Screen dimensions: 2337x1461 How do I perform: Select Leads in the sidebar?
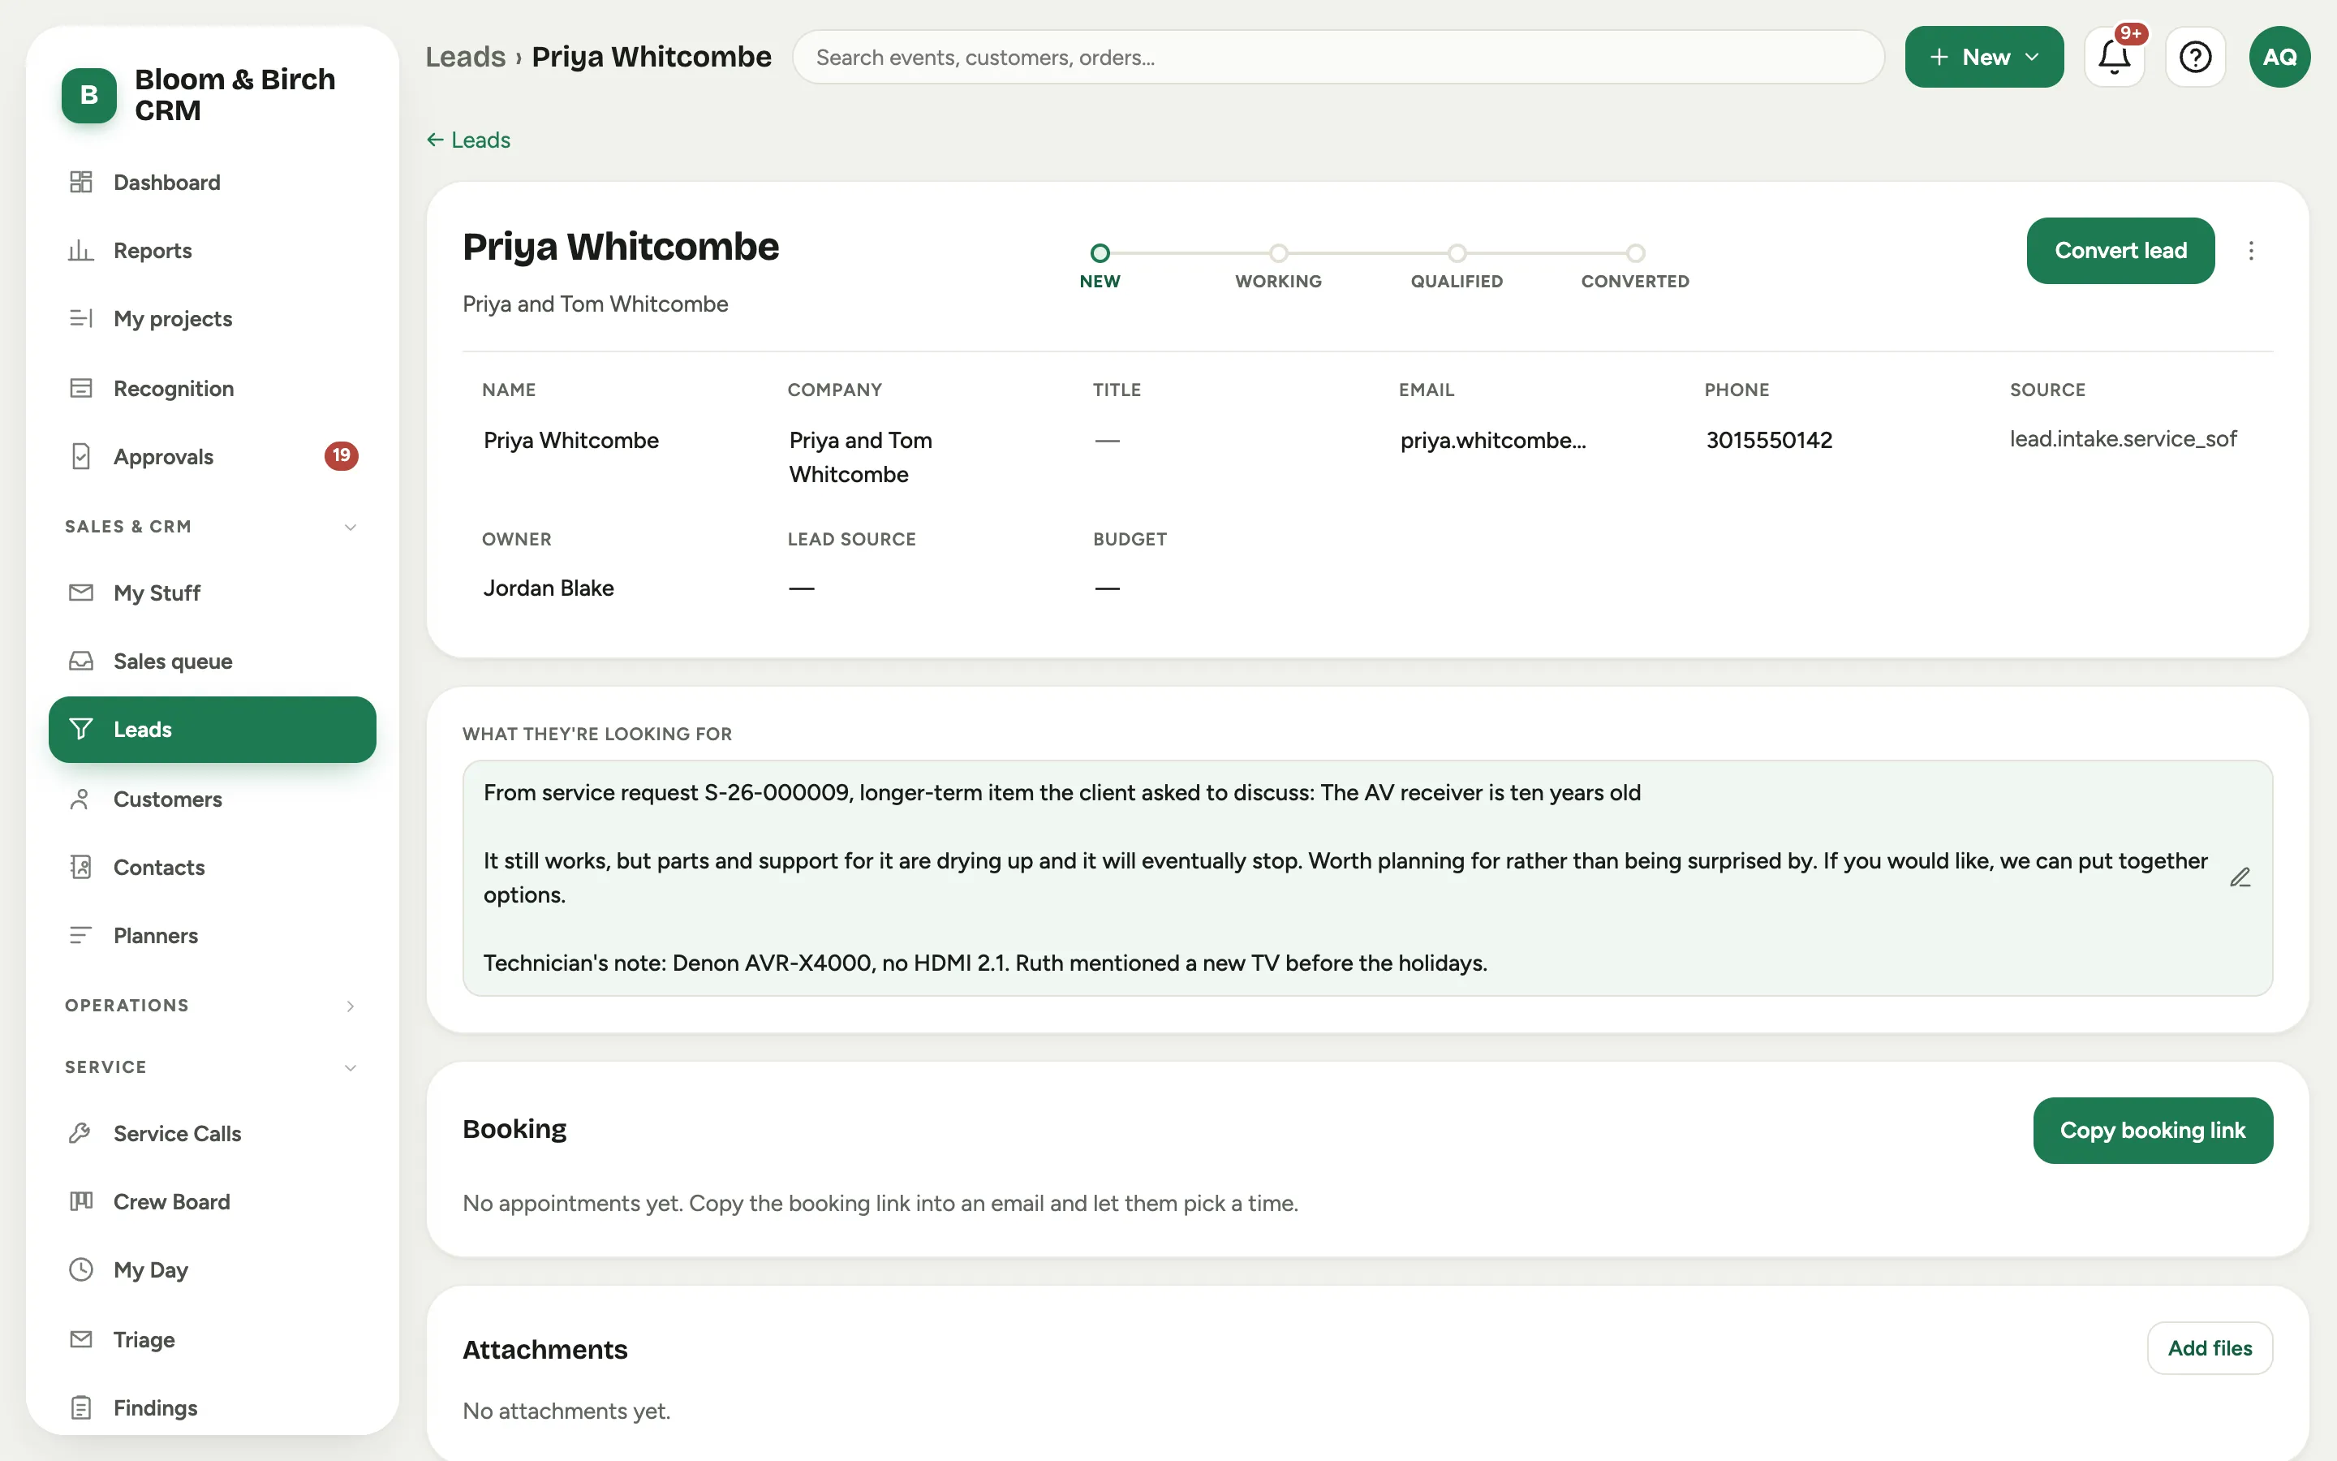pyautogui.click(x=213, y=730)
